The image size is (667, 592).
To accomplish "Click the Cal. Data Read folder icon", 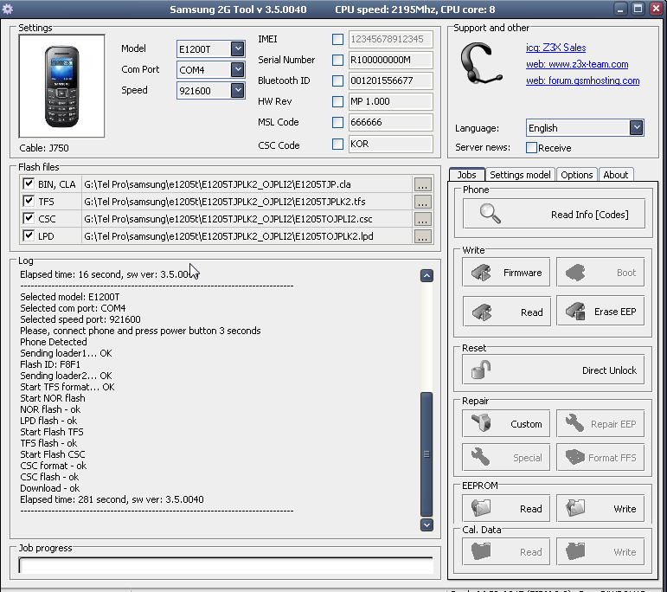I will (x=481, y=551).
